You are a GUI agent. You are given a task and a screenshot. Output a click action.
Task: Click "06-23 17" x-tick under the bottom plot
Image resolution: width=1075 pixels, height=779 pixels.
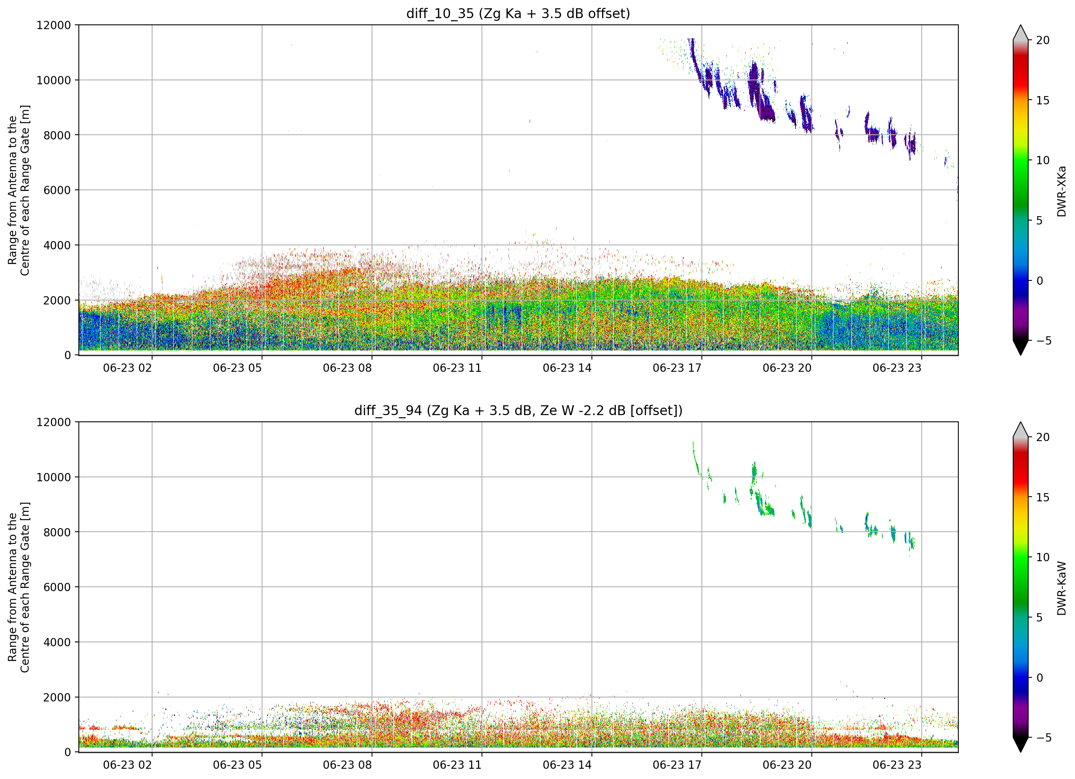click(x=677, y=765)
